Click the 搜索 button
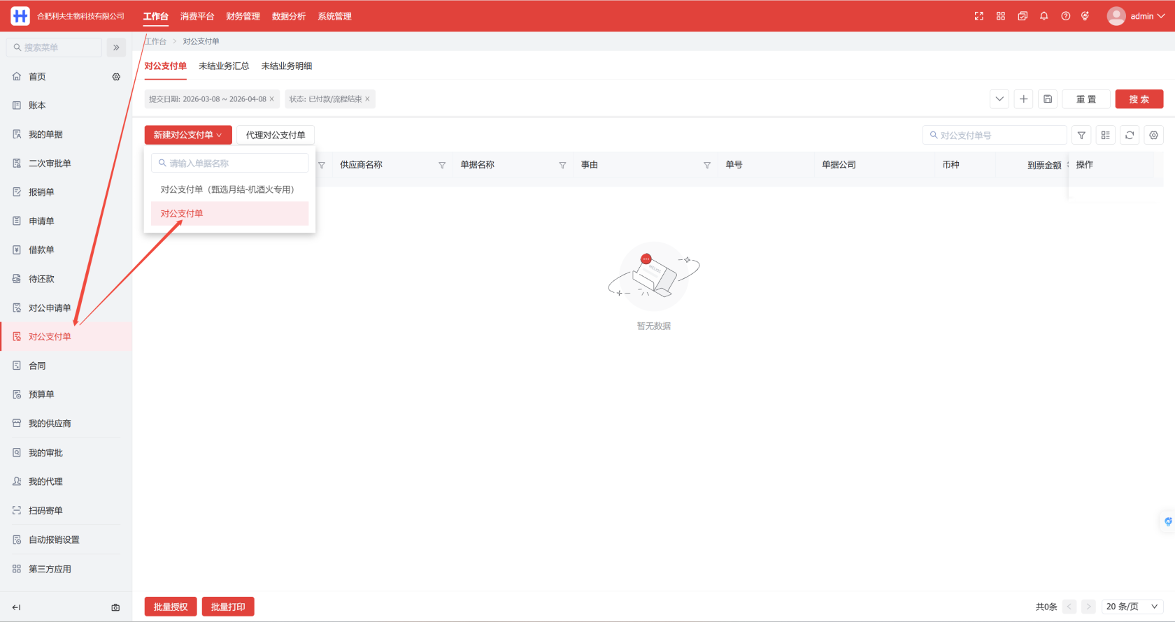Screen dimensions: 1175x622 [1139, 99]
